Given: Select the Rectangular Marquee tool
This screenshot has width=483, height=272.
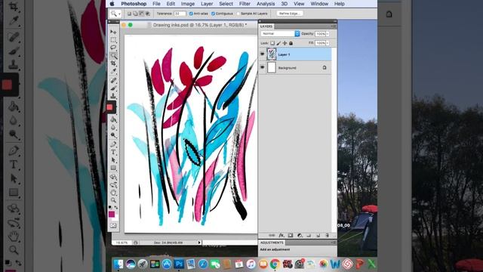Looking at the screenshot, I should (x=113, y=40).
